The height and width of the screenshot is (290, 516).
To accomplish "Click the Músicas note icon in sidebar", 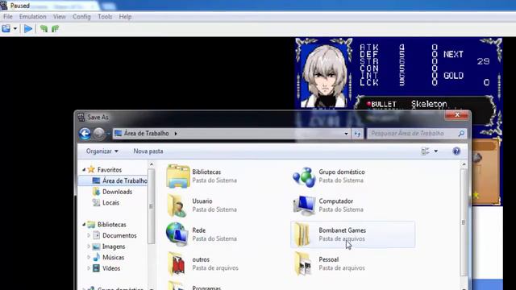I will (x=97, y=258).
